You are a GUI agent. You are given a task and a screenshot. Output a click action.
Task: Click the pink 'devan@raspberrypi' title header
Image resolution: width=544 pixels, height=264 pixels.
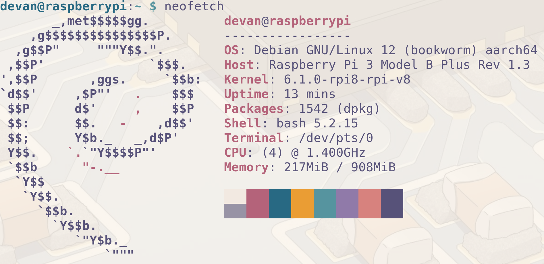click(x=287, y=22)
